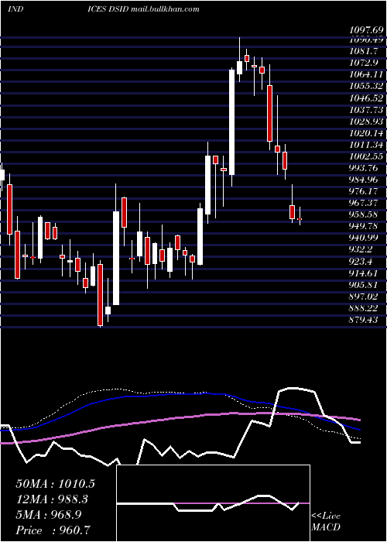Image resolution: width=387 pixels, height=542 pixels.
Task: Click the mail.bullkhan.com header text
Action: pyautogui.click(x=165, y=9)
